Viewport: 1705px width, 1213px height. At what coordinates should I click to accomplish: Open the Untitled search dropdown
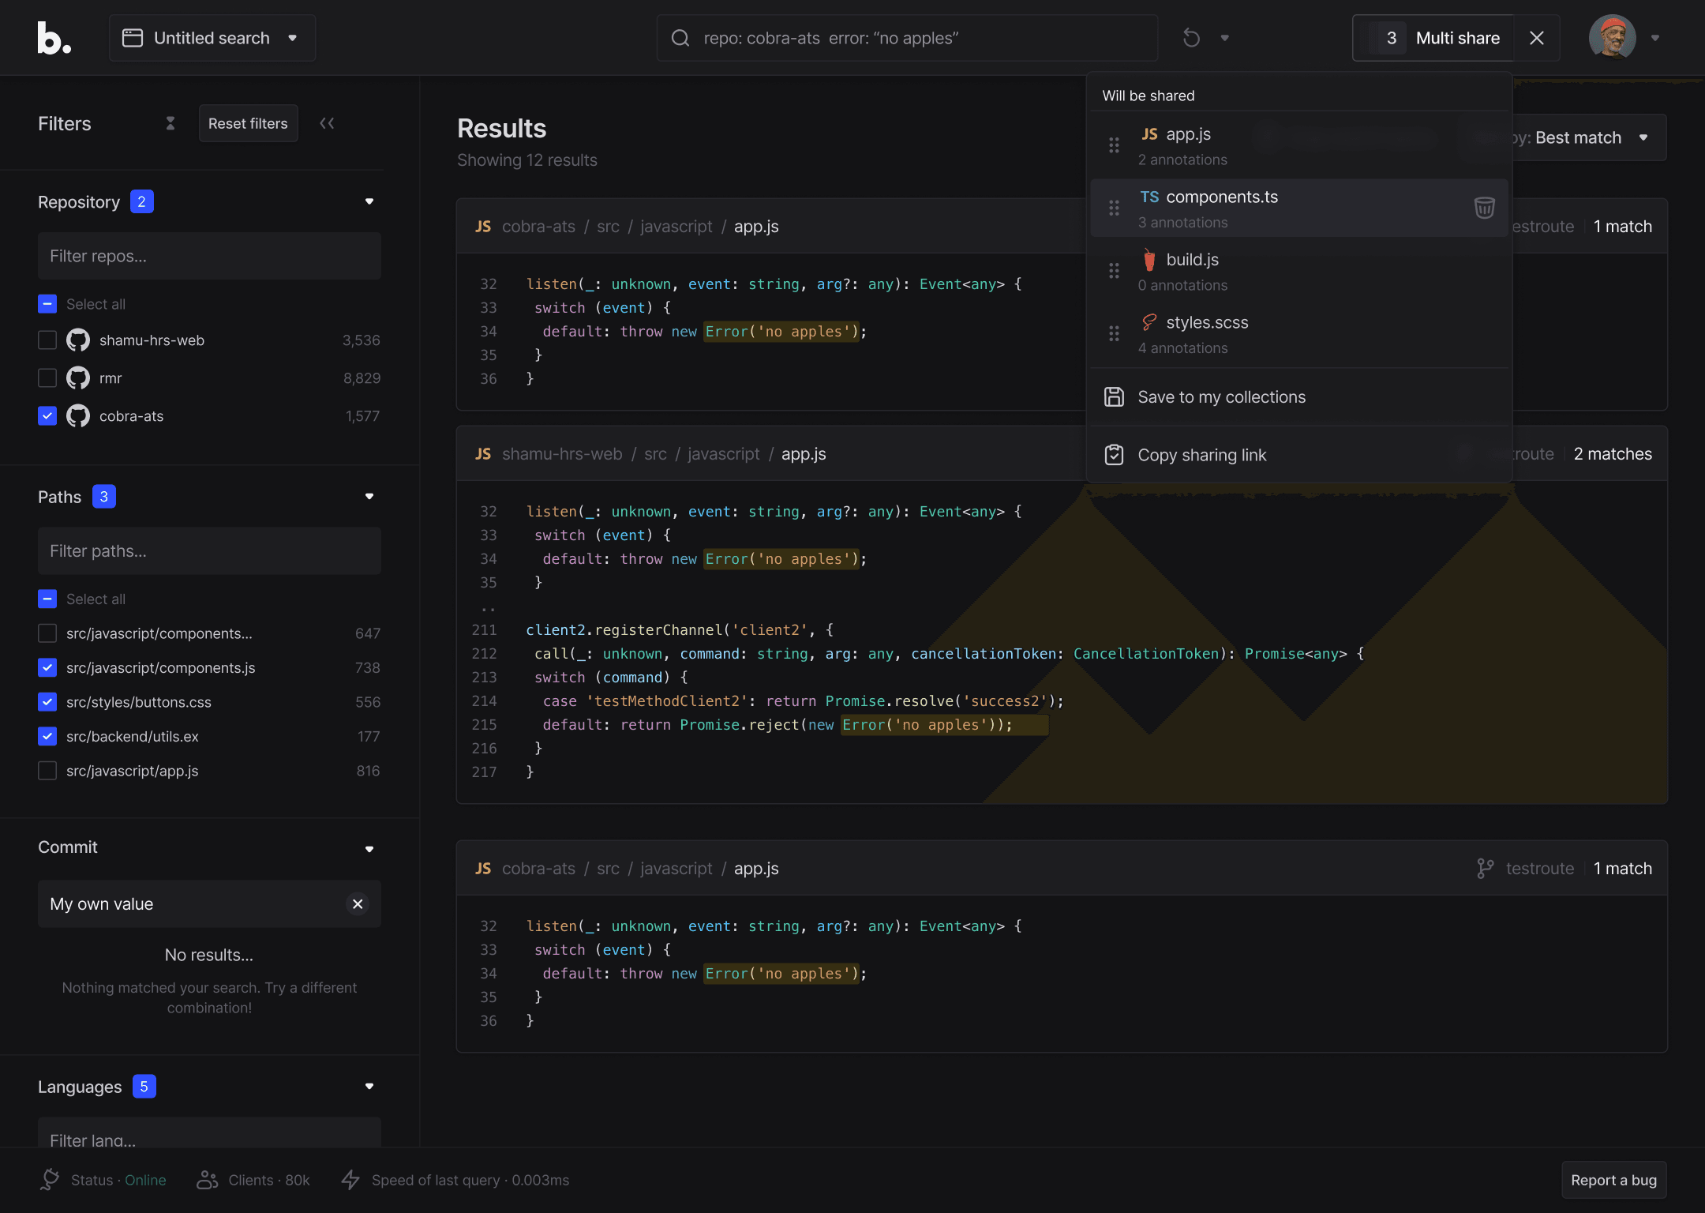point(212,38)
